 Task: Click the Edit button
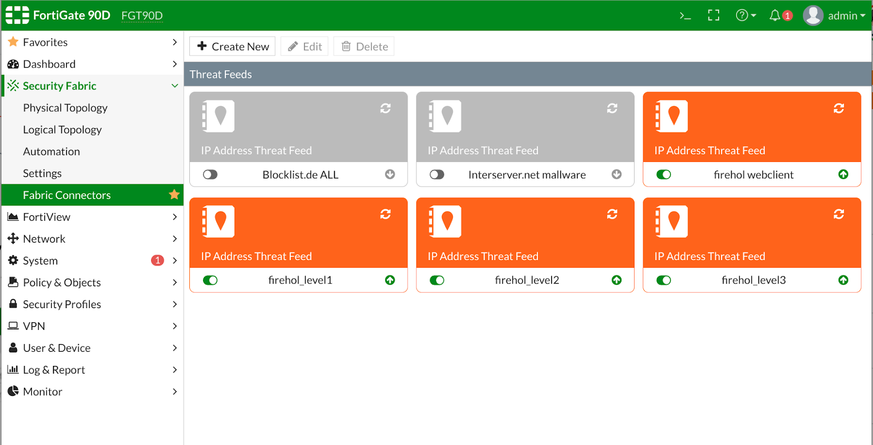304,46
